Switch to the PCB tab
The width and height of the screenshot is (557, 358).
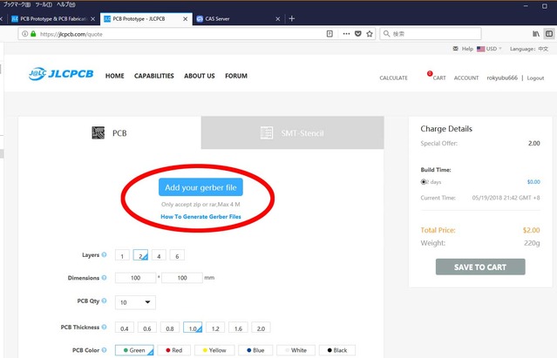[x=110, y=132]
